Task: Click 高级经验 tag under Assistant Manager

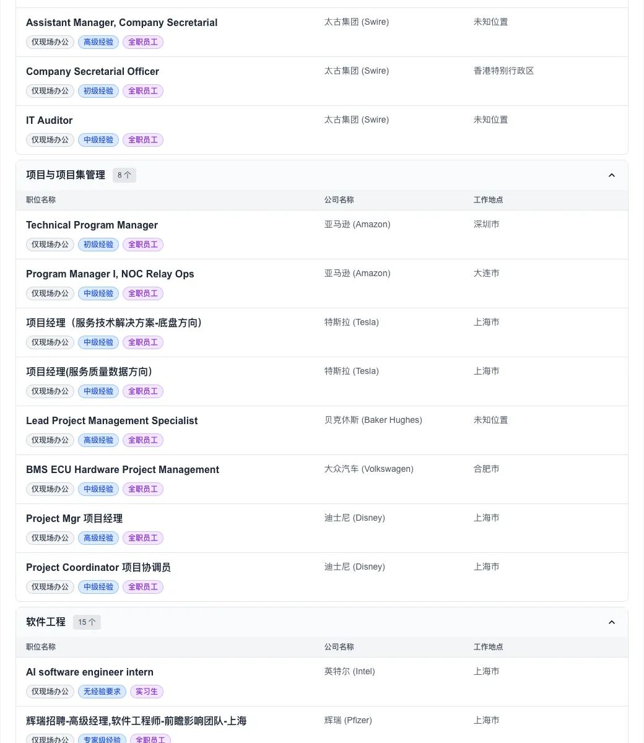Action: pyautogui.click(x=98, y=42)
